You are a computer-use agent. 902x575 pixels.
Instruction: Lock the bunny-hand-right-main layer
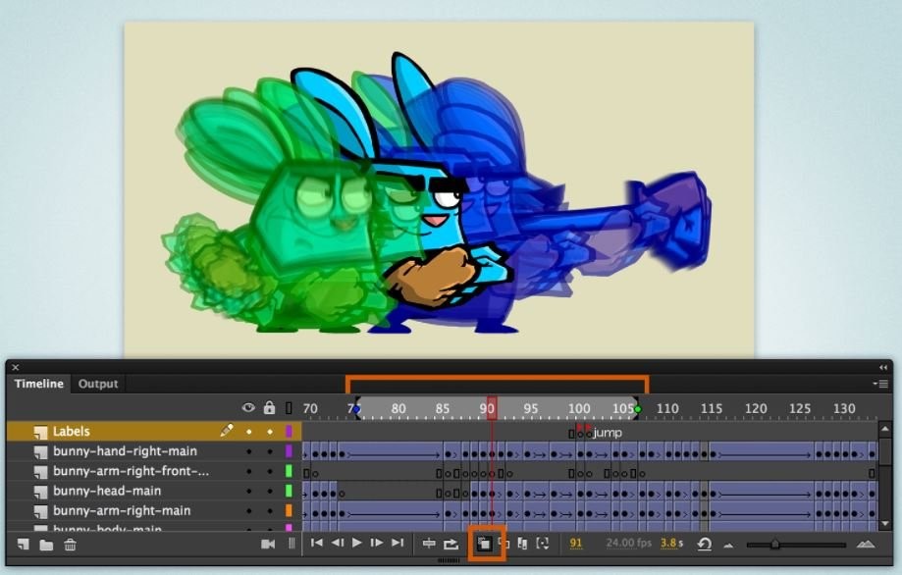tap(270, 452)
